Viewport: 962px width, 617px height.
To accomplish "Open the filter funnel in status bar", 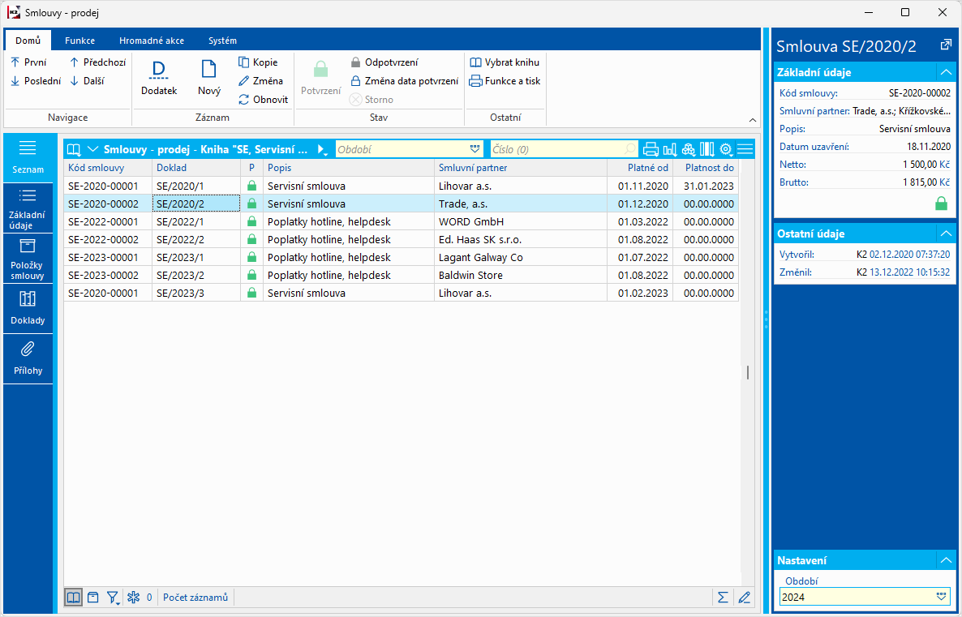I will click(113, 598).
